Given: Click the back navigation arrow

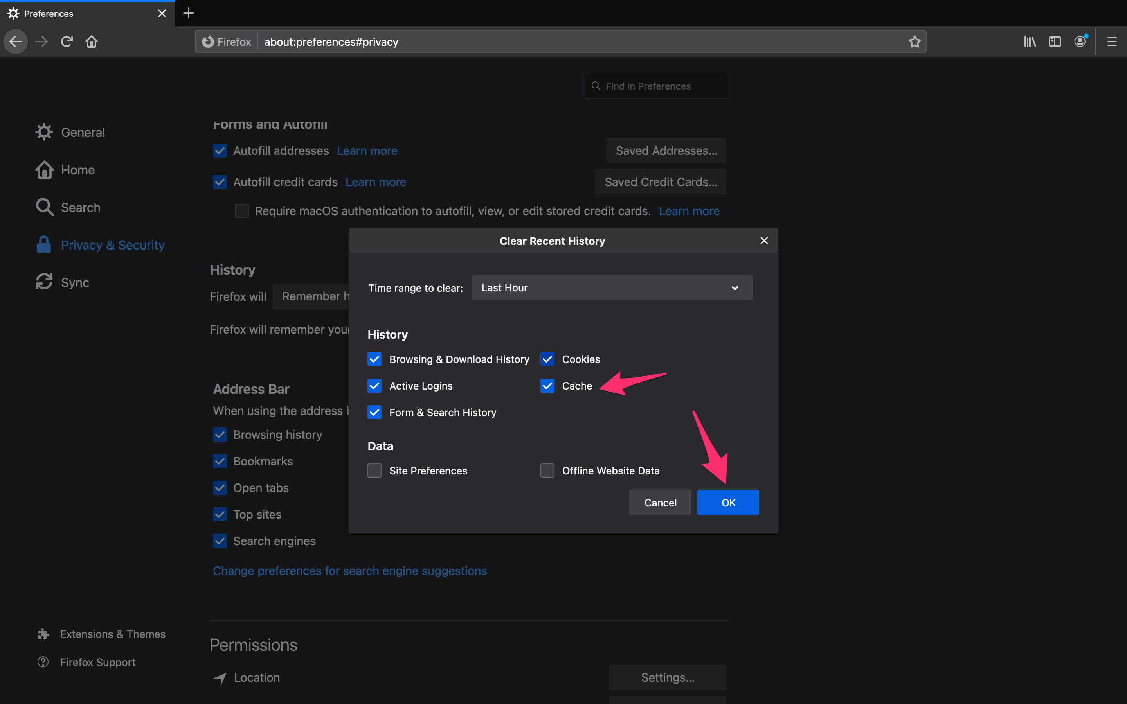Looking at the screenshot, I should point(16,41).
